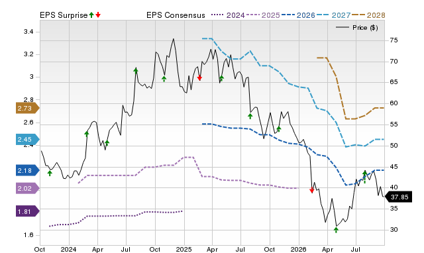Select green surprise arrow at late 2023 low
Viewport: 424px width, 253px height.
tap(50, 174)
